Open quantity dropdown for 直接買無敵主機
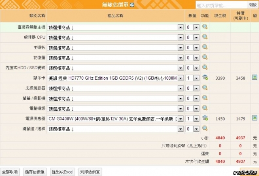Image resolution: width=259 pixels, height=176 pixels. pyautogui.click(x=192, y=27)
